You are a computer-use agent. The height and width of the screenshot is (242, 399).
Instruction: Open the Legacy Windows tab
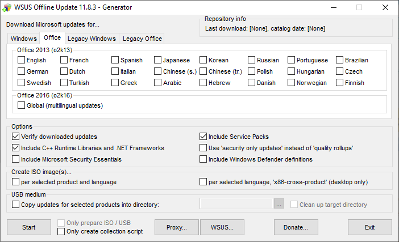92,39
